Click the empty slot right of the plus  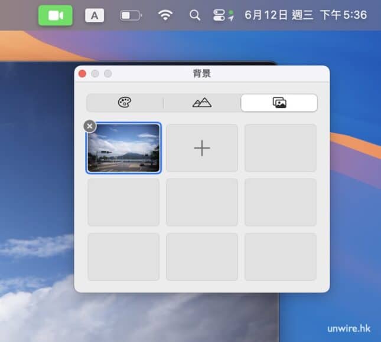(x=280, y=148)
